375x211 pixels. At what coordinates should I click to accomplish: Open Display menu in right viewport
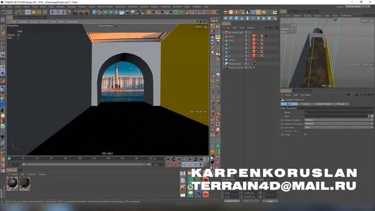pos(307,16)
